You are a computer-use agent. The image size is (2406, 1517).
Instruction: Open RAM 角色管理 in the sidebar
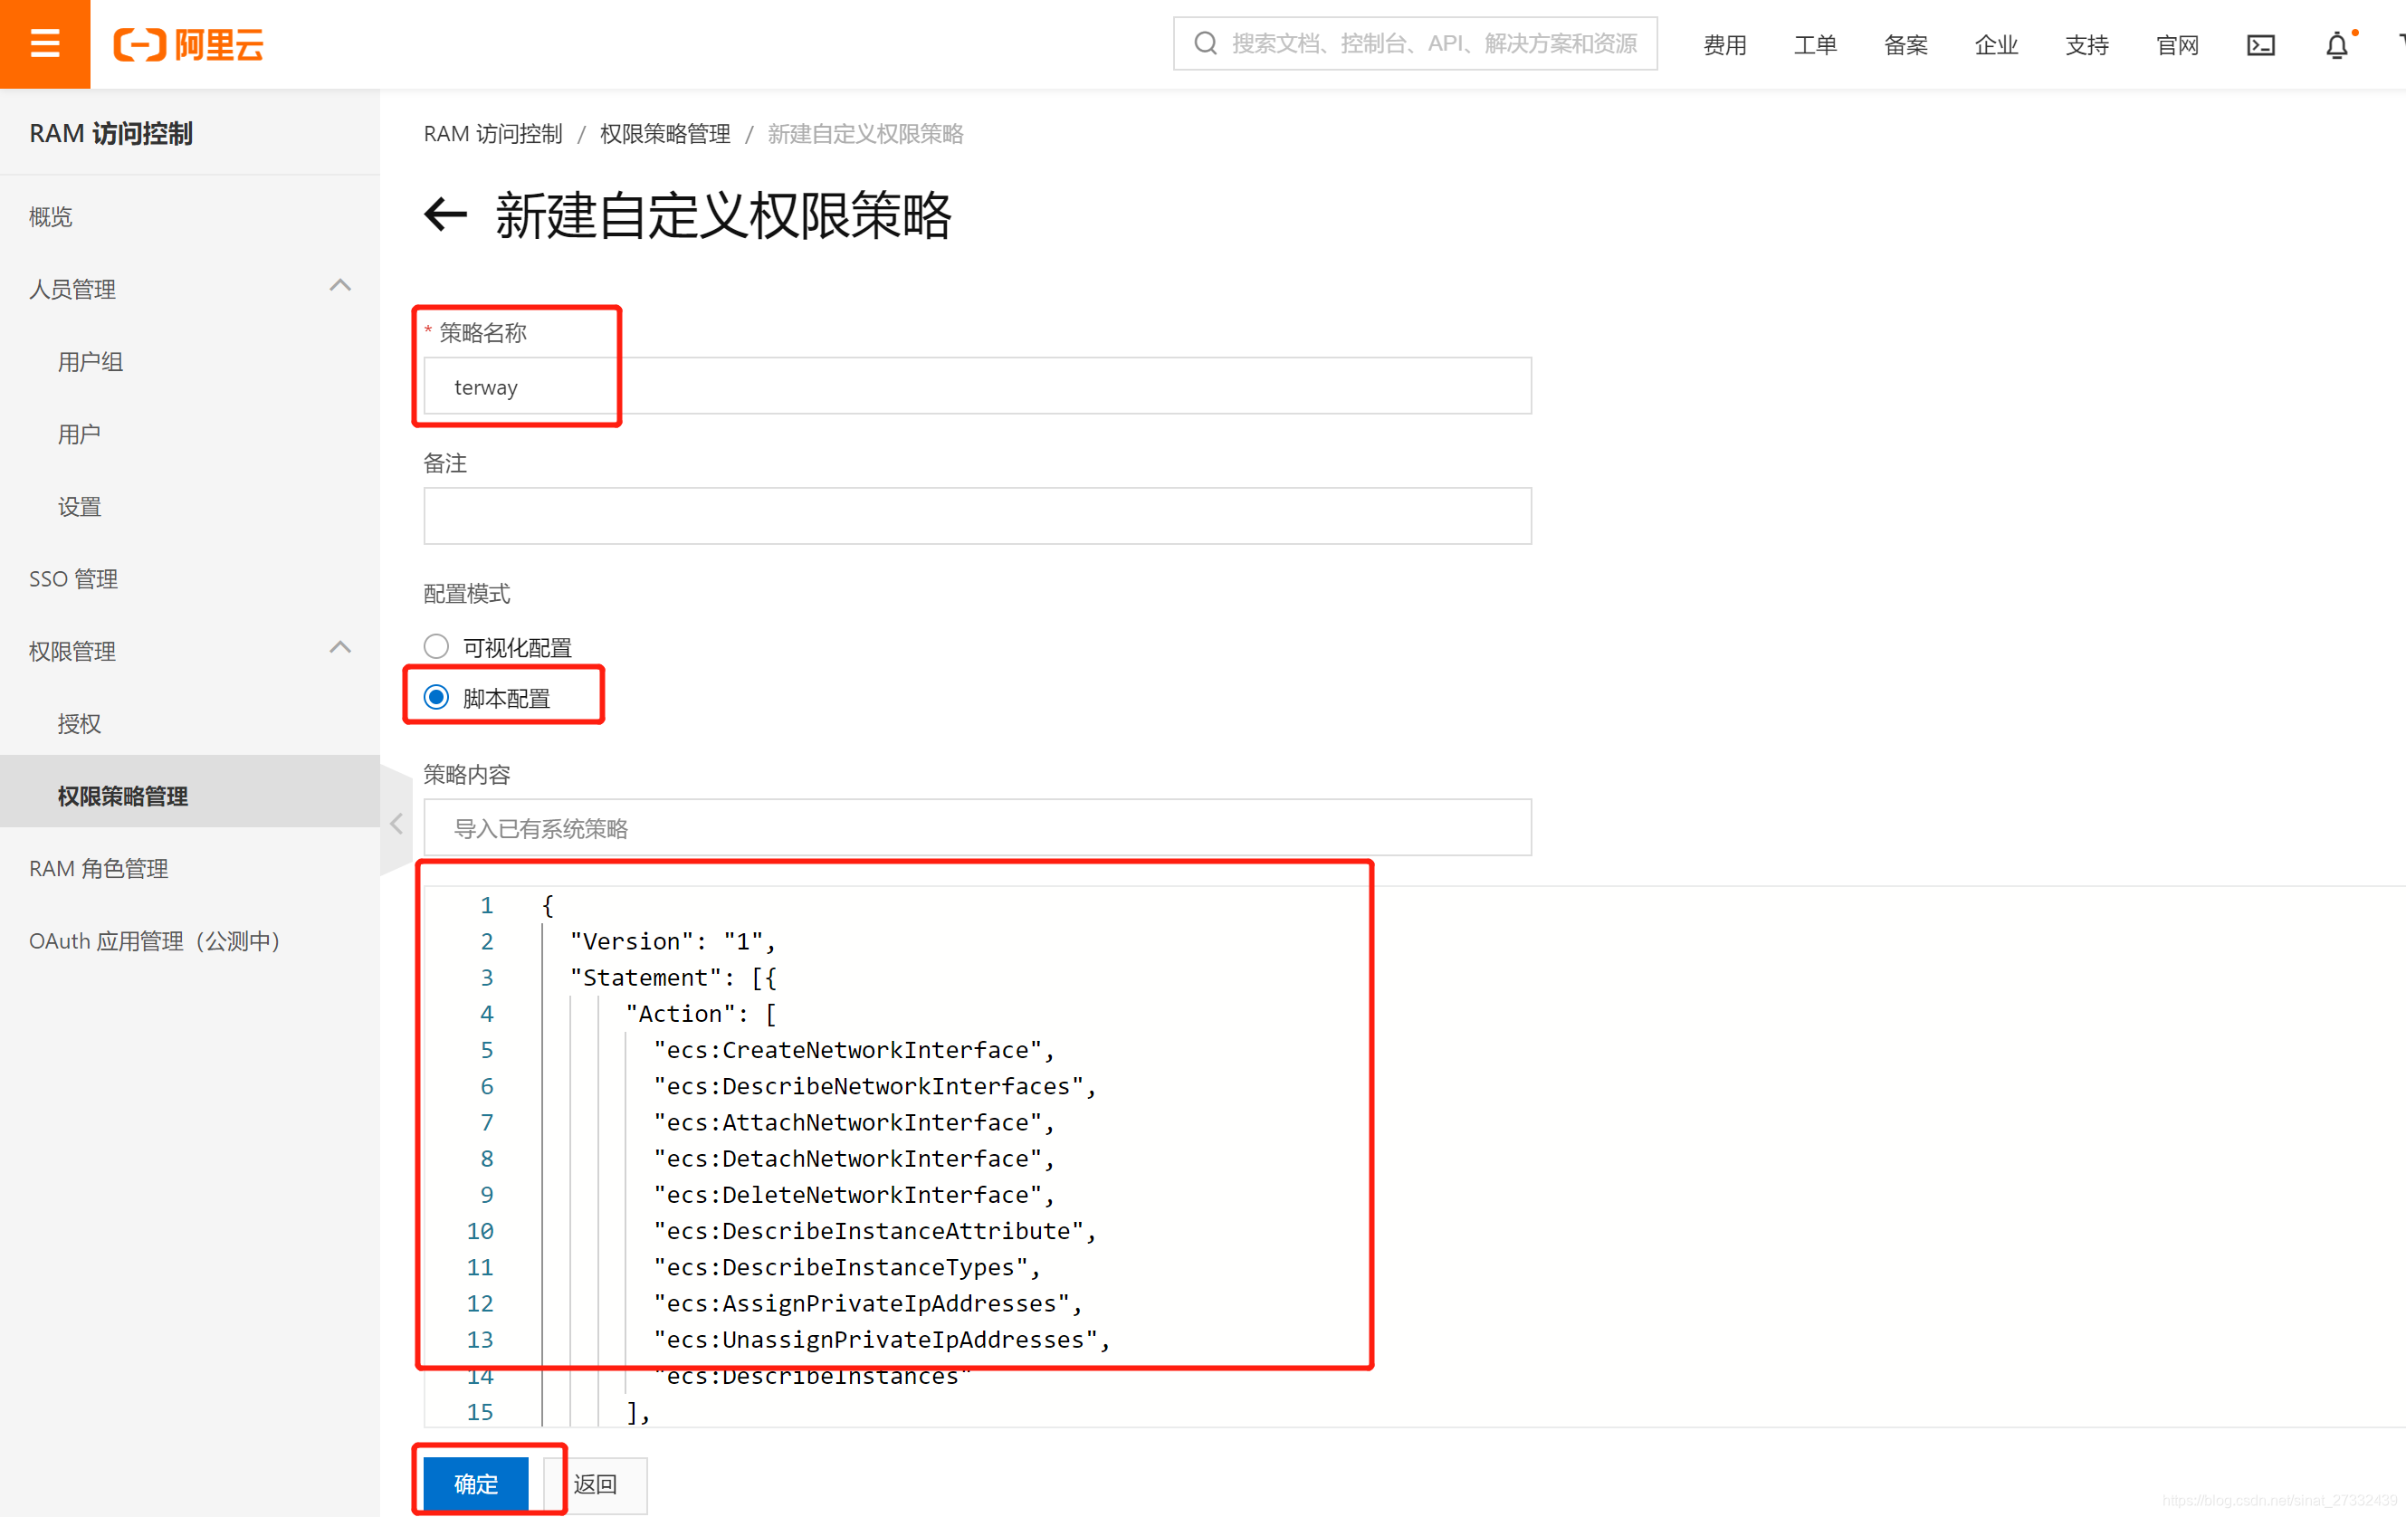click(98, 868)
